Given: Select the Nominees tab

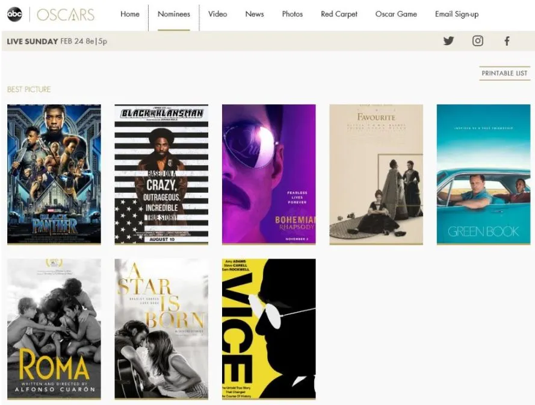Looking at the screenshot, I should [174, 14].
